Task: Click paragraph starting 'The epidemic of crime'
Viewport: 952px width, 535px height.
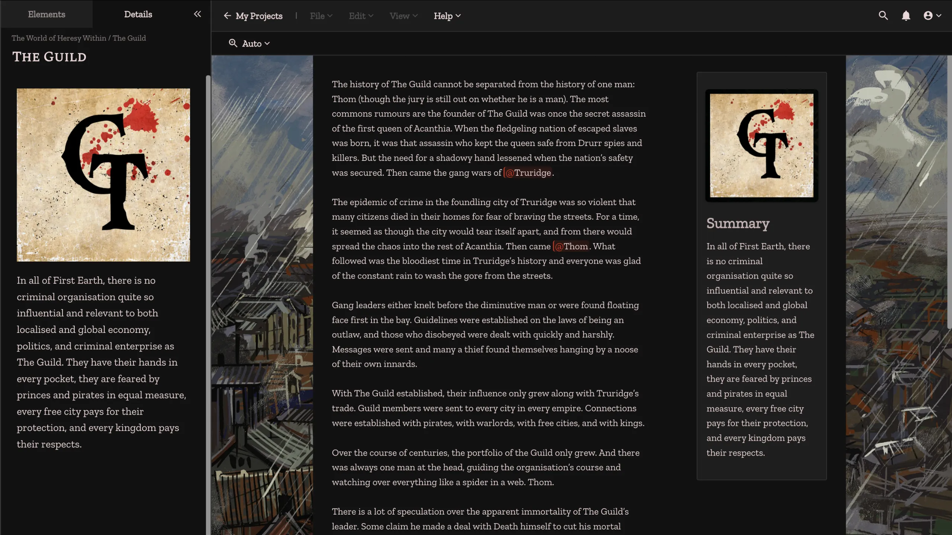Action: pyautogui.click(x=486, y=239)
